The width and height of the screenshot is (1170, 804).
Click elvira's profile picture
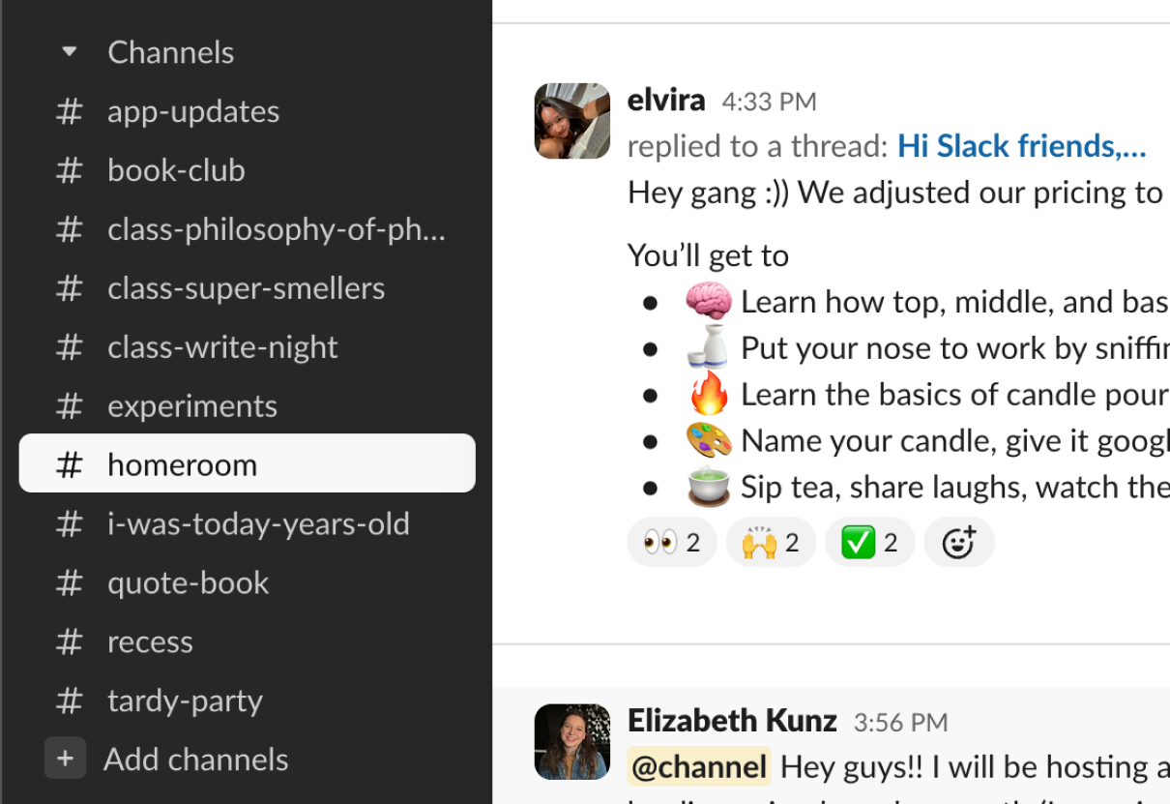(x=571, y=121)
